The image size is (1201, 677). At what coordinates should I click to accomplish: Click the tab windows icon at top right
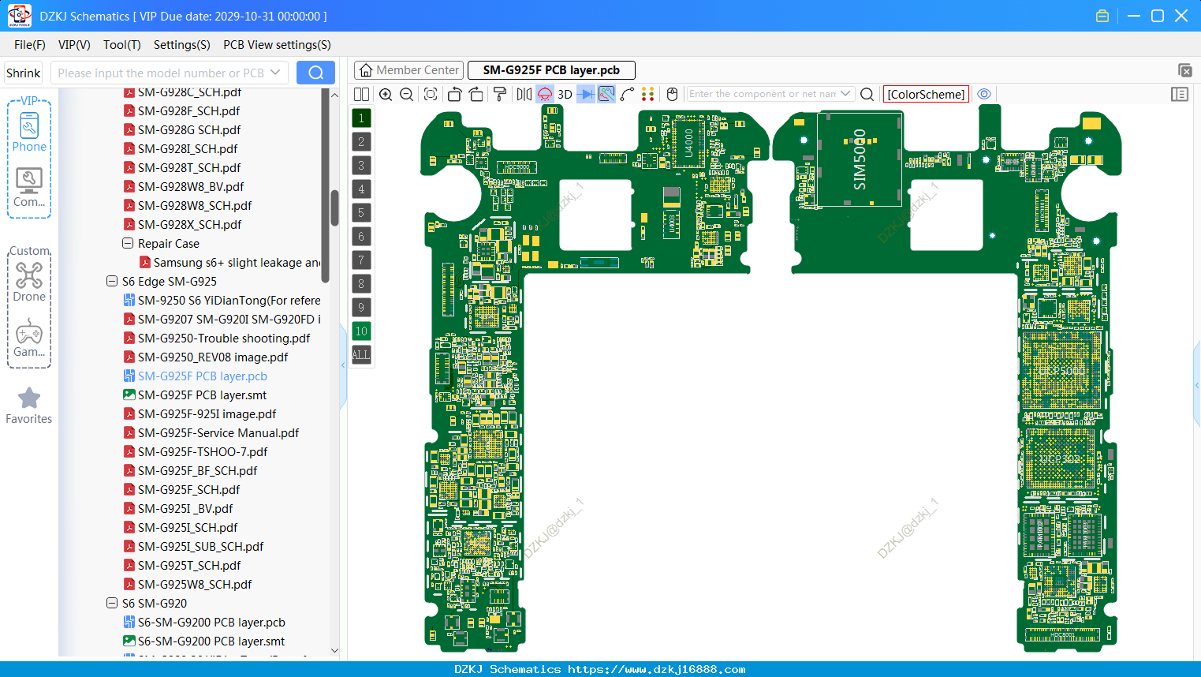click(1184, 70)
